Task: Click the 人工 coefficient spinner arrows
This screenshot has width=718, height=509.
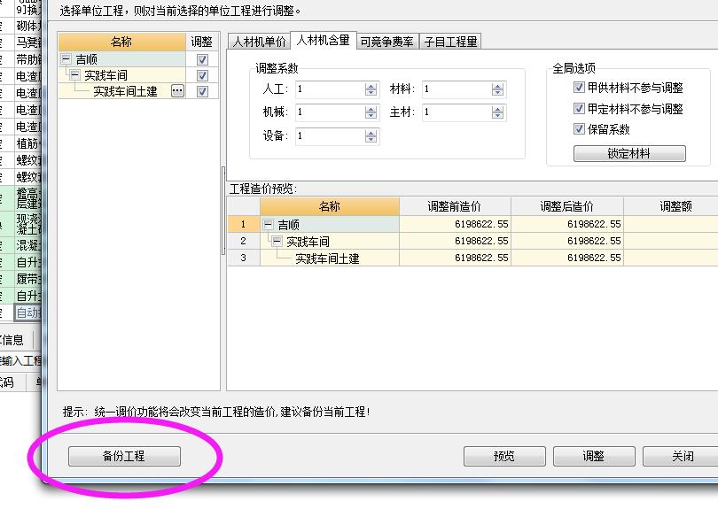Action: tap(371, 89)
